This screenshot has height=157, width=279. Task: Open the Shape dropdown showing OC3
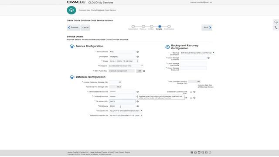point(124,61)
